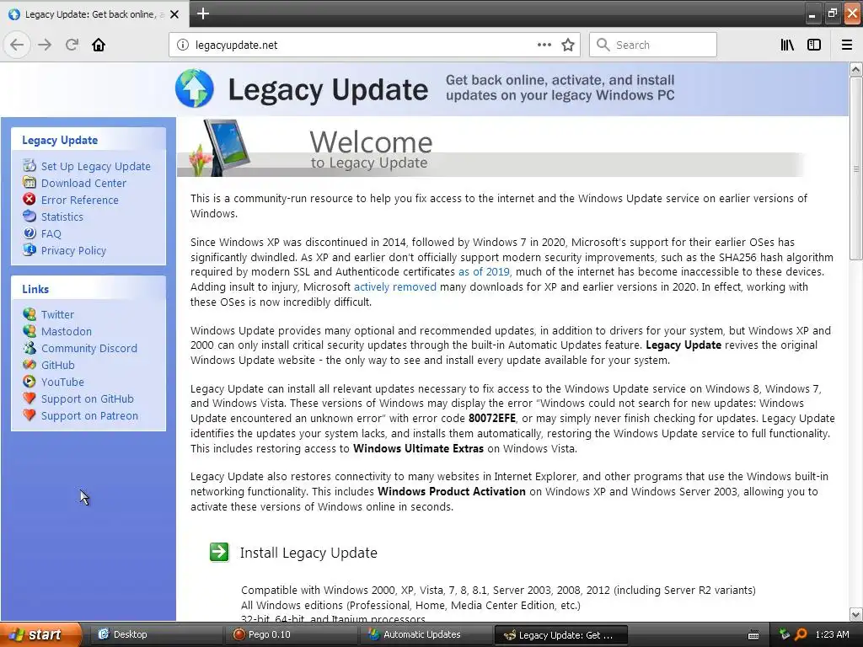Viewport: 863px width, 647px height.
Task: Open the Library bookshelf icon
Action: [787, 45]
